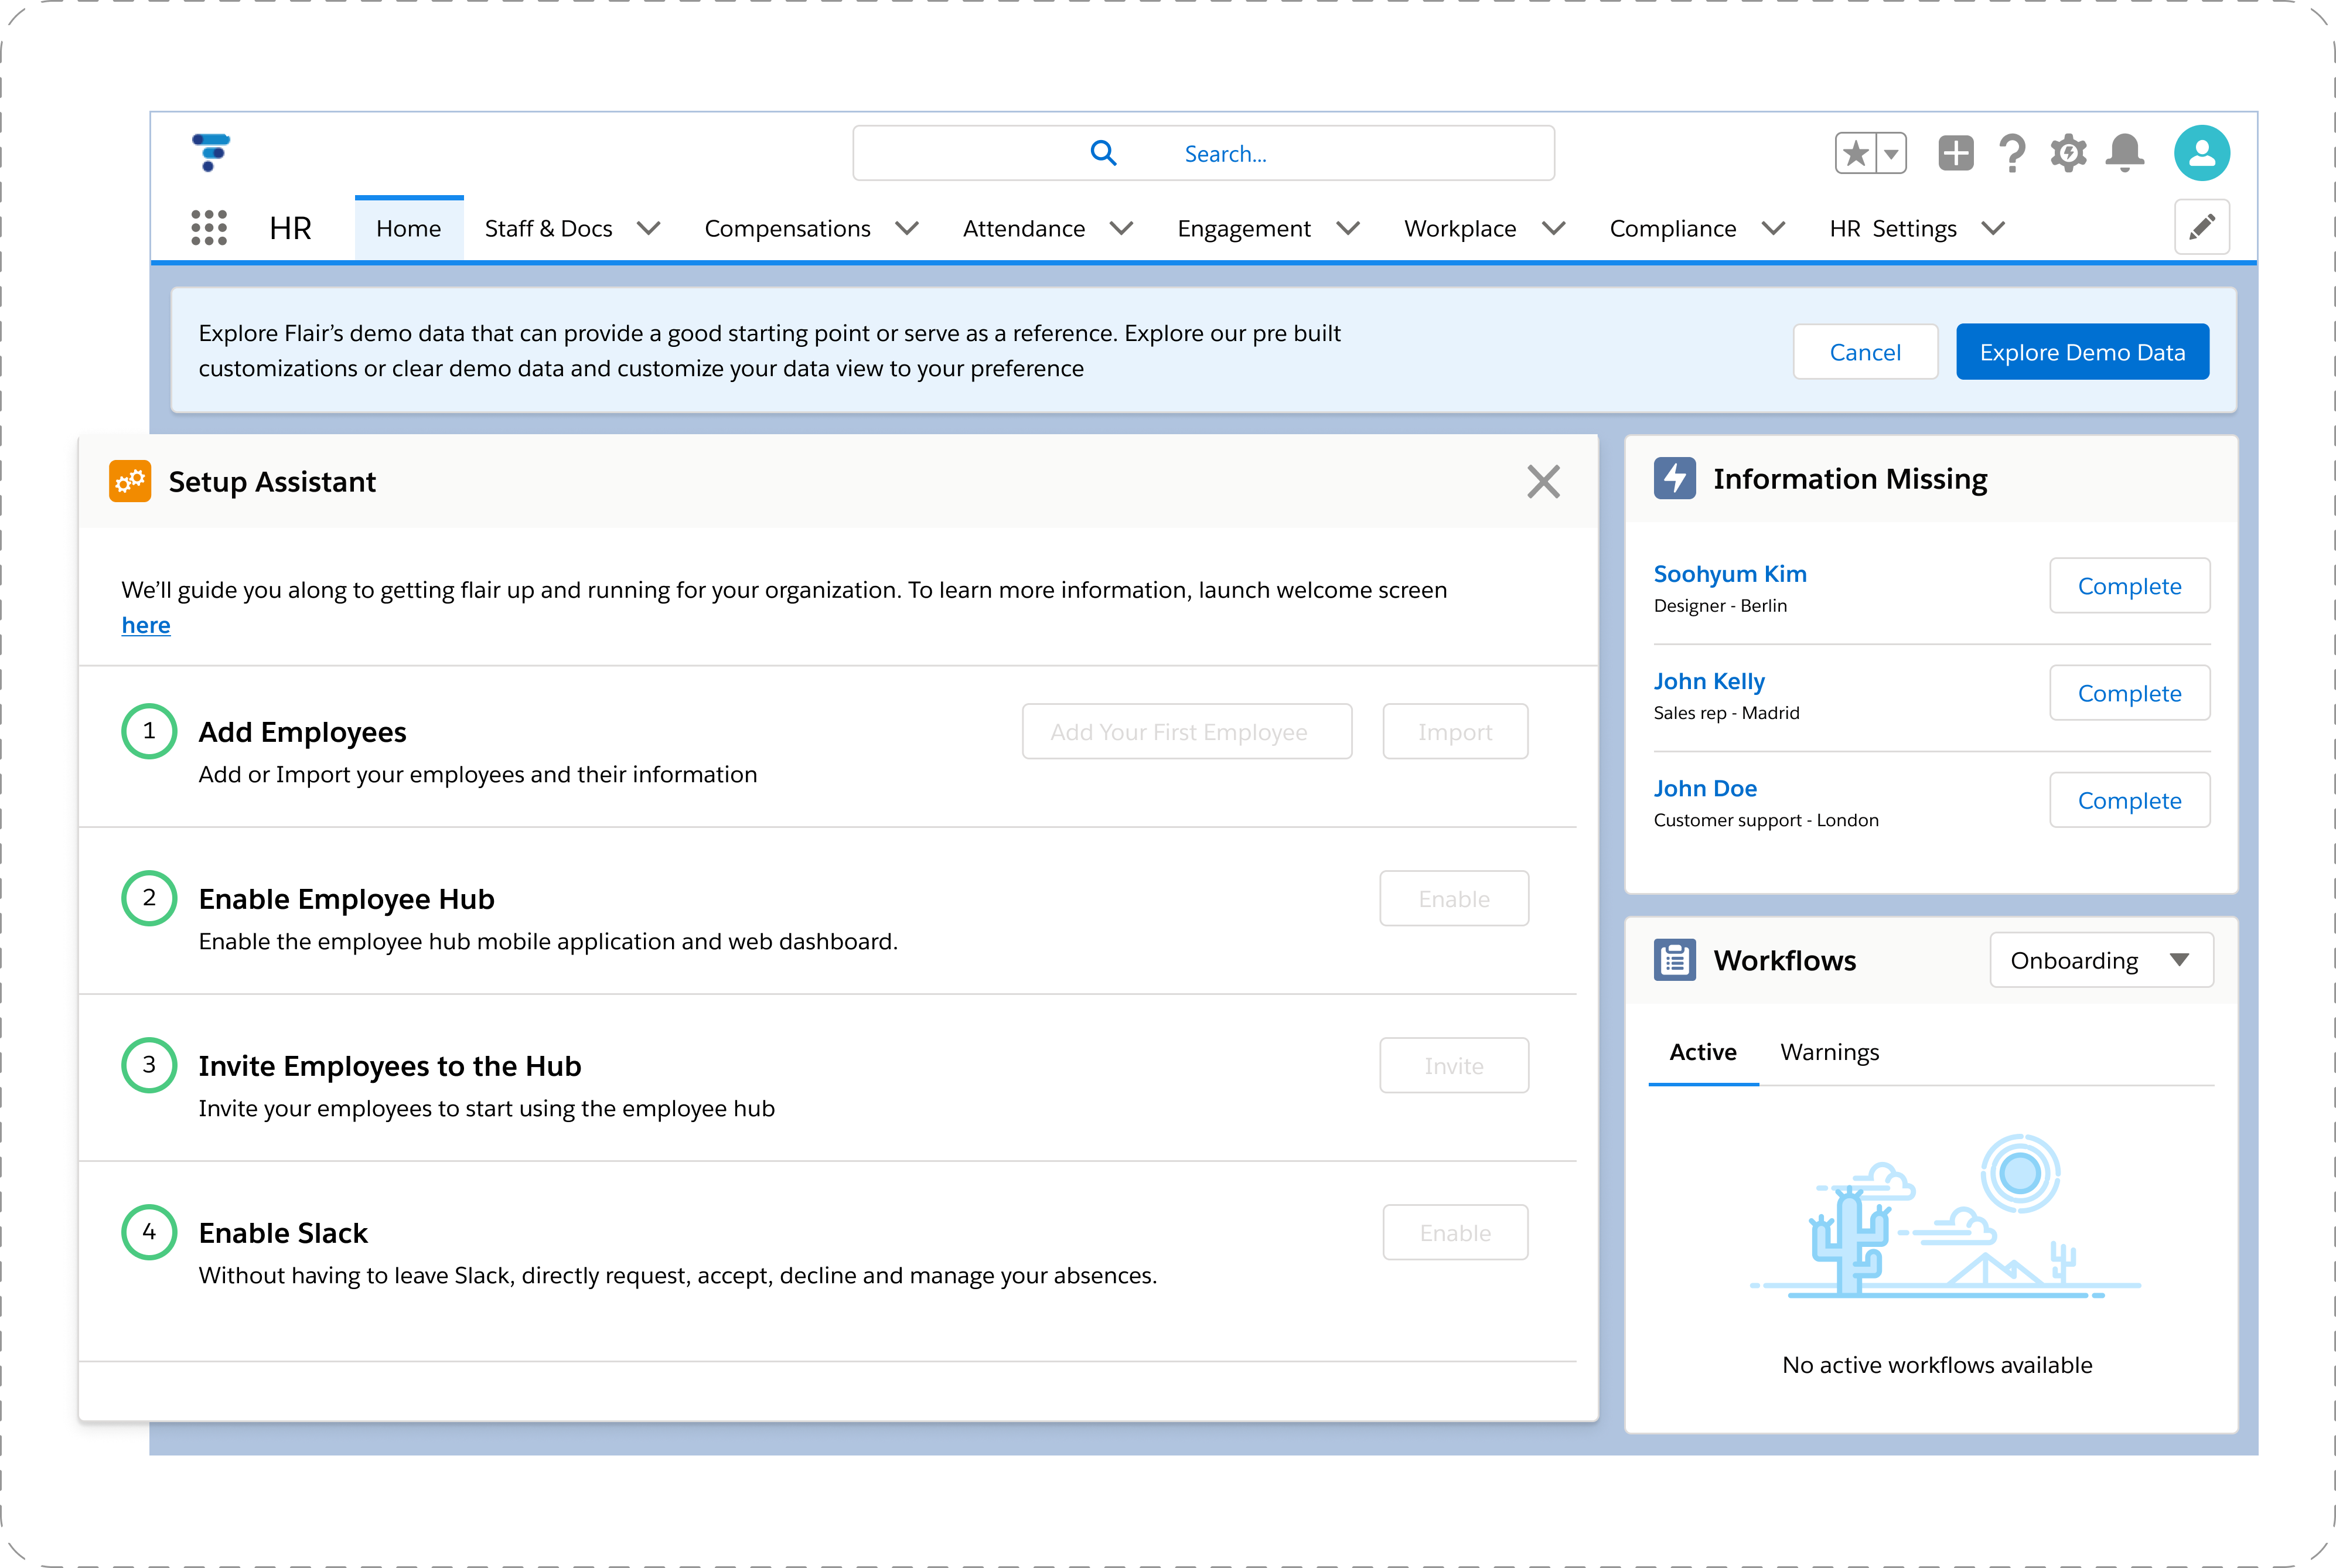Open the app launcher grid icon

[x=209, y=228]
